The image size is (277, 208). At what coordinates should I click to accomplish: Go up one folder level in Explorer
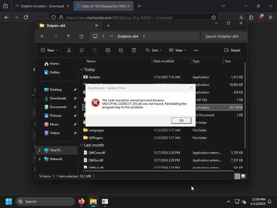(68, 36)
